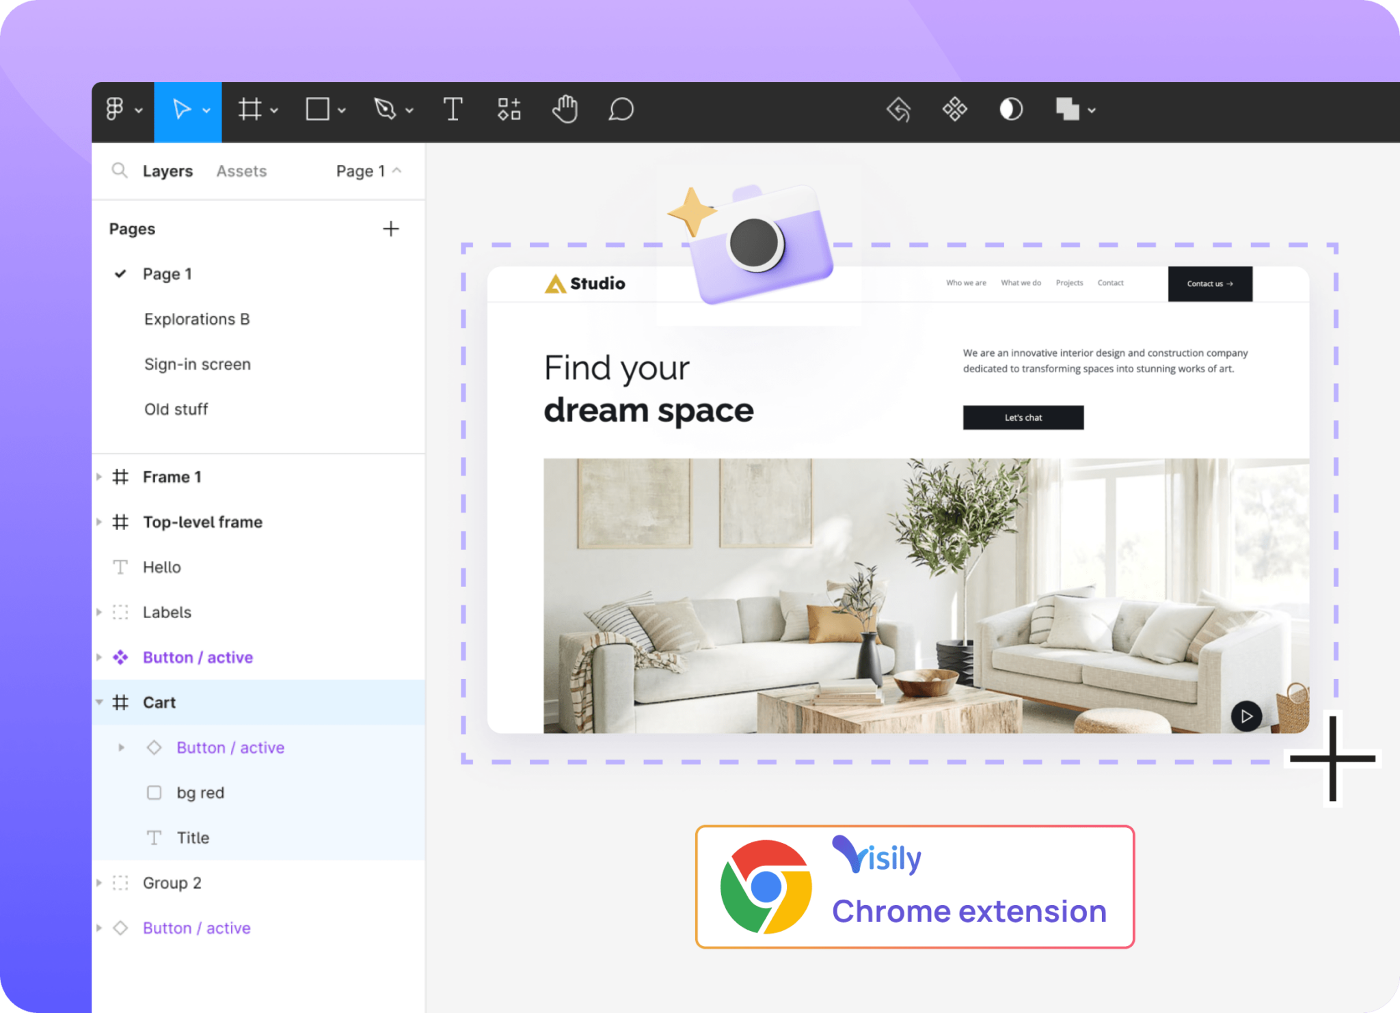Switch to the Assets tab
1400x1013 pixels.
tap(241, 171)
